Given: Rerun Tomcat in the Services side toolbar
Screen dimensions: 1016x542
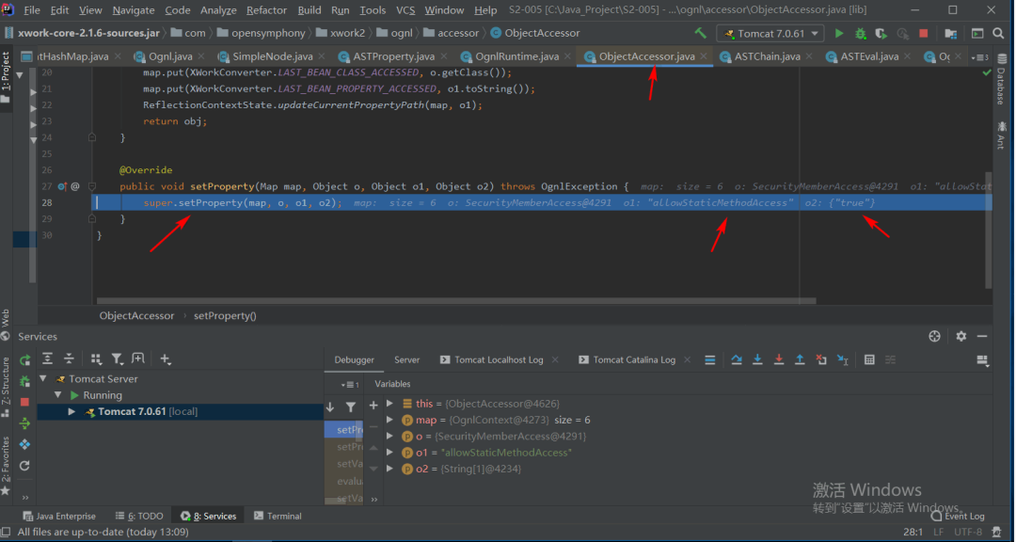Looking at the screenshot, I should 24,359.
